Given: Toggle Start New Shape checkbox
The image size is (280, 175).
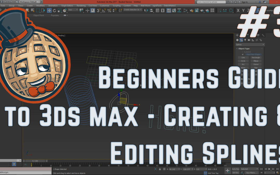Looking at the screenshot, I should coord(243,54).
